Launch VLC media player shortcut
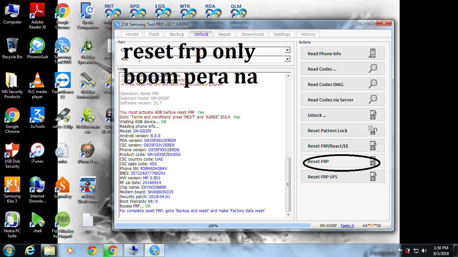The image size is (458, 257). click(x=38, y=86)
